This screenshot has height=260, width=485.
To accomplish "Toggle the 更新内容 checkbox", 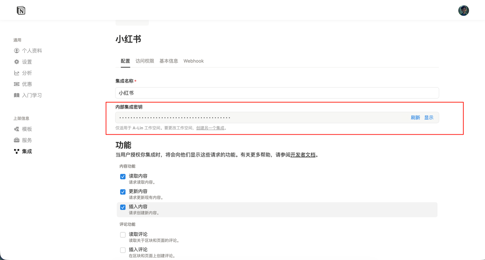I will 123,192.
